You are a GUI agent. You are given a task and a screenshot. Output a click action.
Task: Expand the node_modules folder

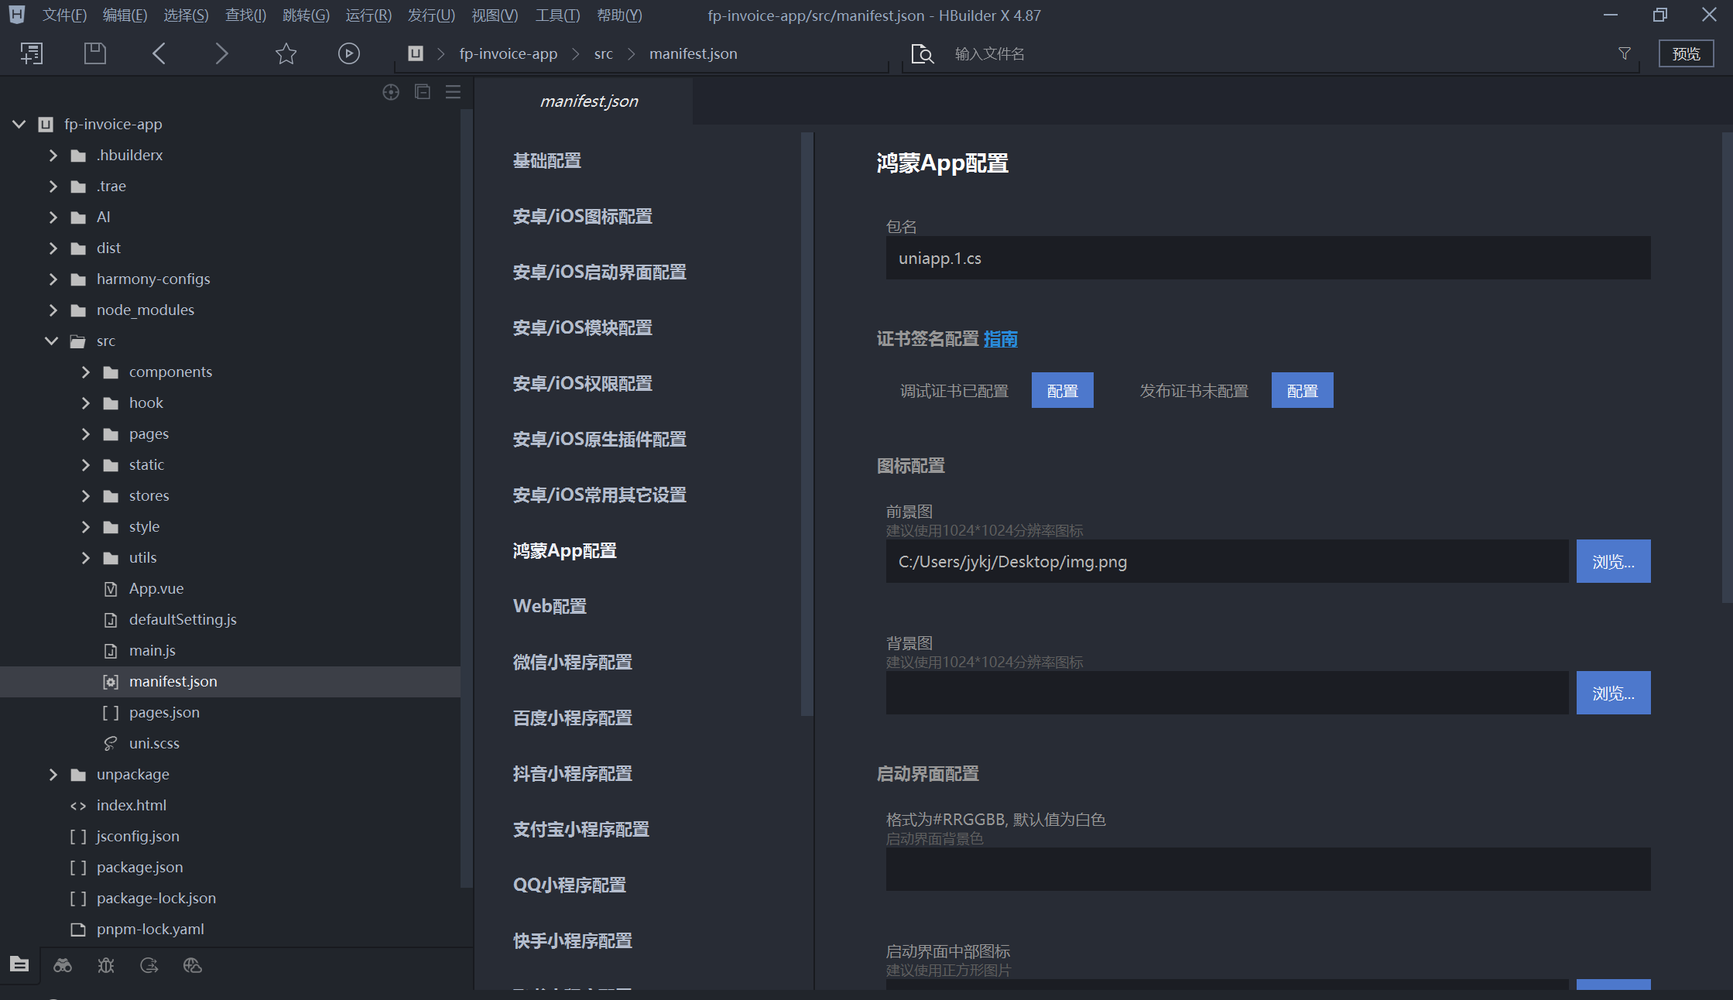(53, 310)
